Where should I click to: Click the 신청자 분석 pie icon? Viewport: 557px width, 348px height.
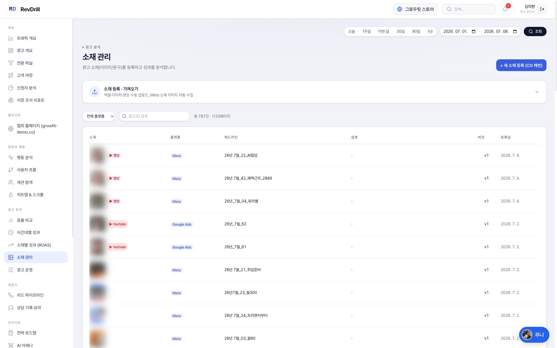(11, 88)
